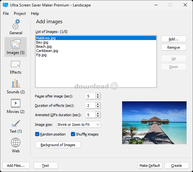Increase Pause after image with up arrow
Image resolution: width=193 pixels, height=172 pixels.
coord(98,95)
